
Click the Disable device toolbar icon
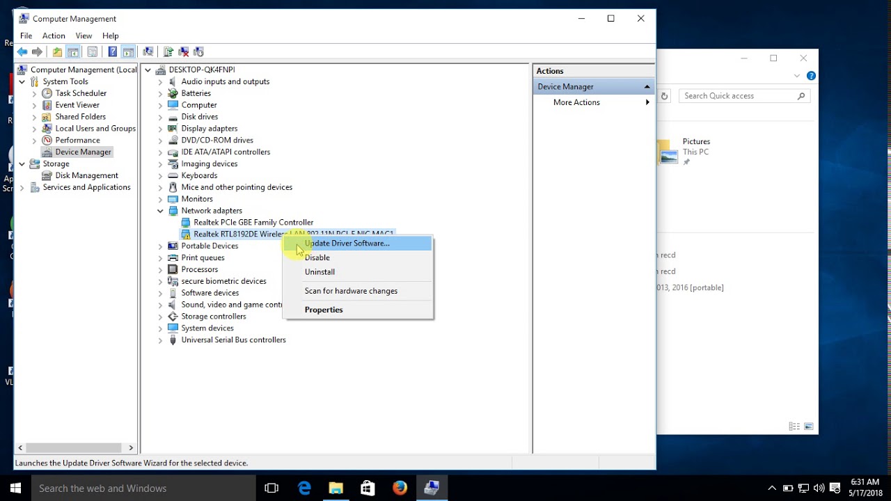coord(198,51)
